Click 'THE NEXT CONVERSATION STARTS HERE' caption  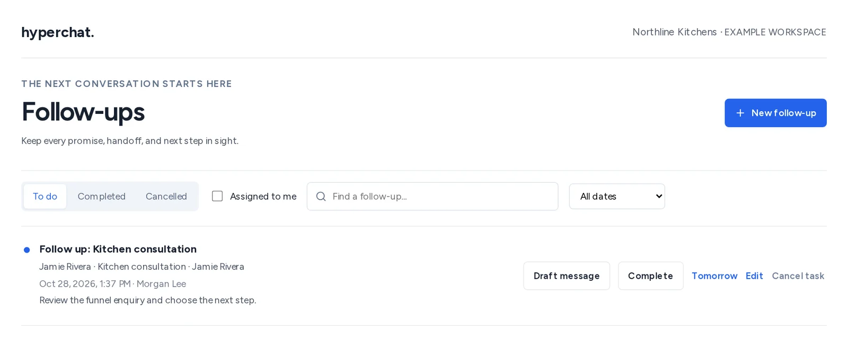pyautogui.click(x=127, y=84)
